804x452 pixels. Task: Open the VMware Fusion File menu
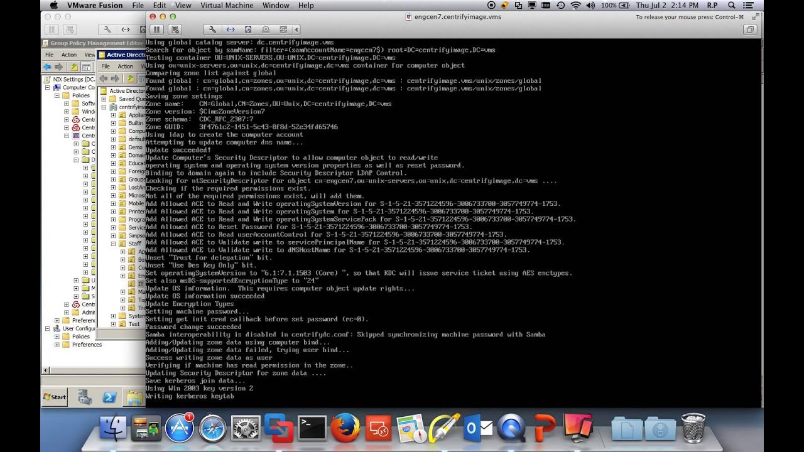click(138, 5)
